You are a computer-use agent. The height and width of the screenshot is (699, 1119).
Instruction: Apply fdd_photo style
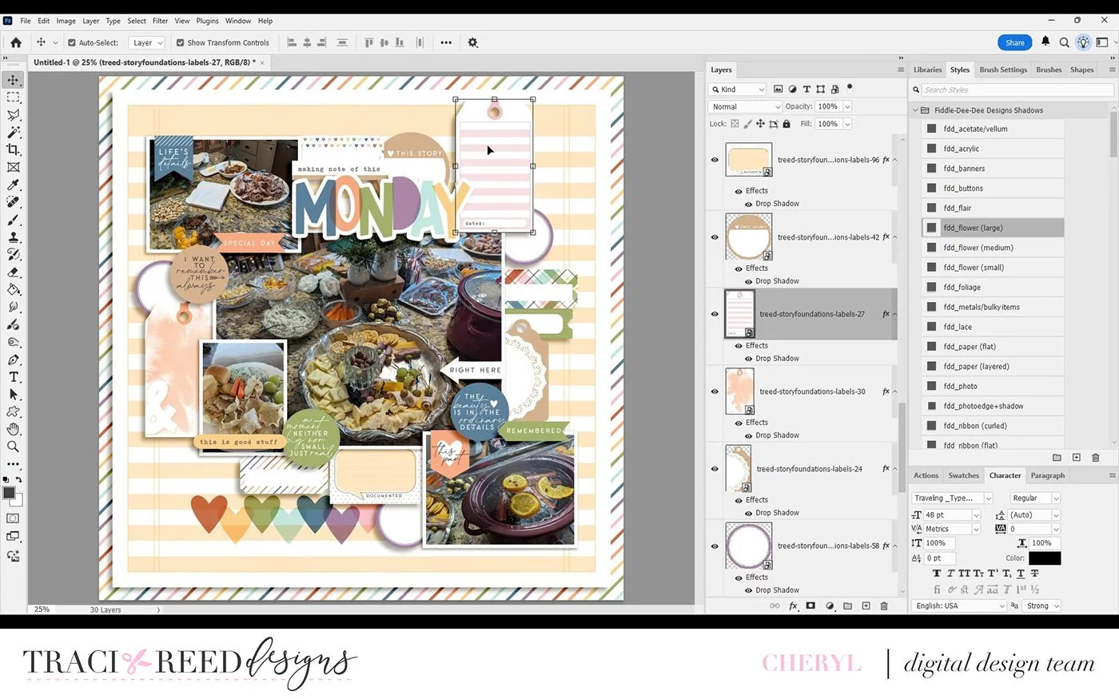coord(993,386)
